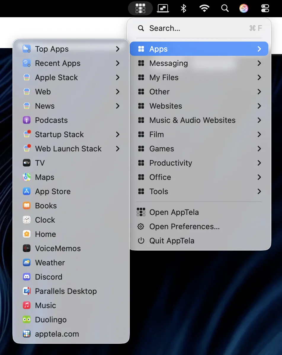Expand the Recent Apps submenu arrow

118,63
